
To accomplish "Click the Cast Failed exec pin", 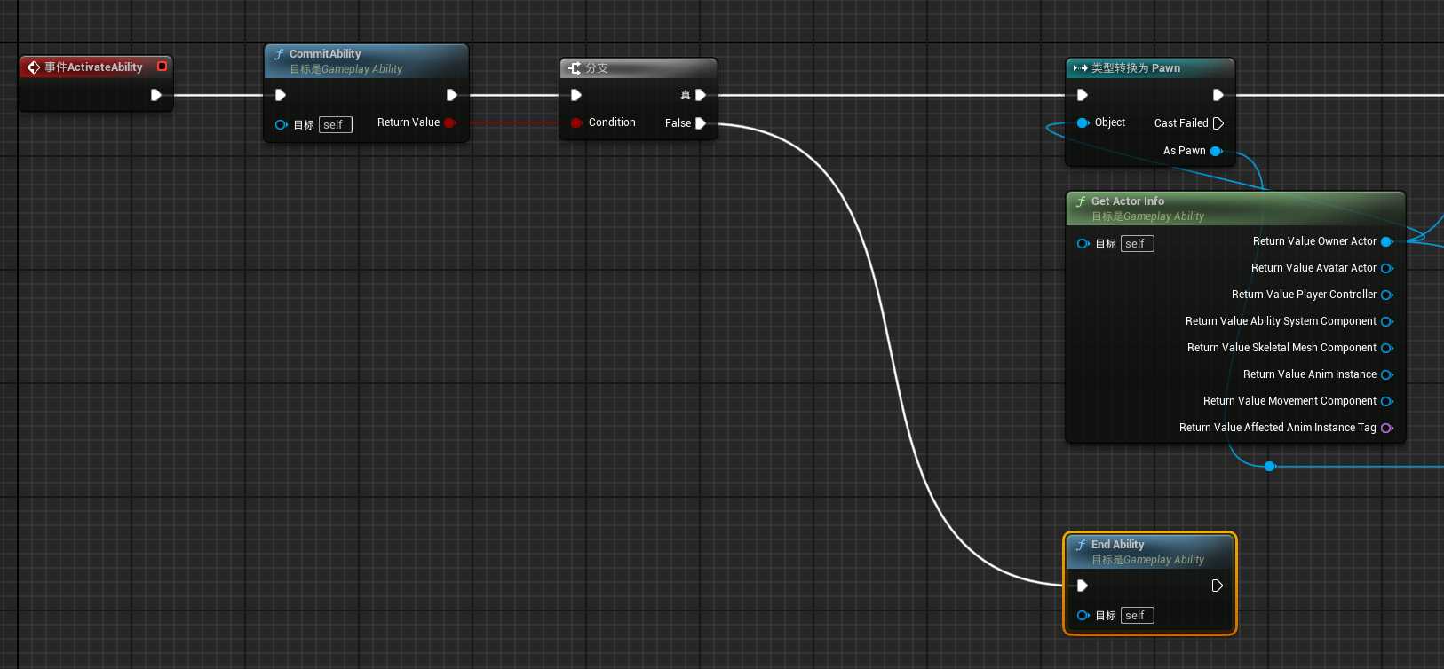I will (1218, 123).
